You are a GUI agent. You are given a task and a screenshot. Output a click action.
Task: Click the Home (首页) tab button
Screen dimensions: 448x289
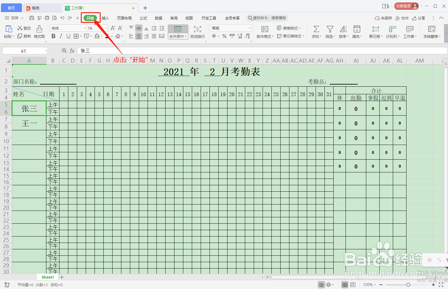[11, 8]
